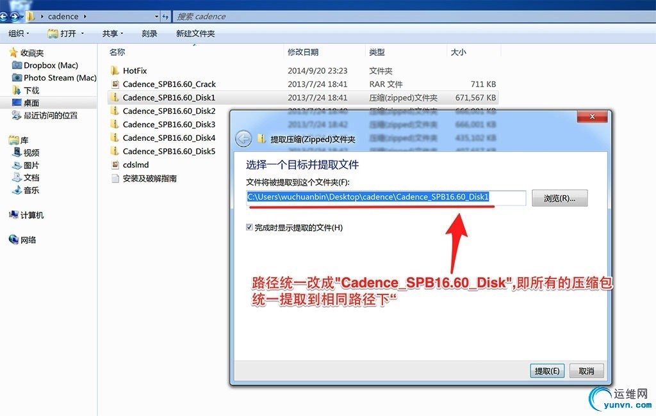656x416 pixels.
Task: Click HotFix date 2014/9/20 23:23
Action: coord(318,70)
